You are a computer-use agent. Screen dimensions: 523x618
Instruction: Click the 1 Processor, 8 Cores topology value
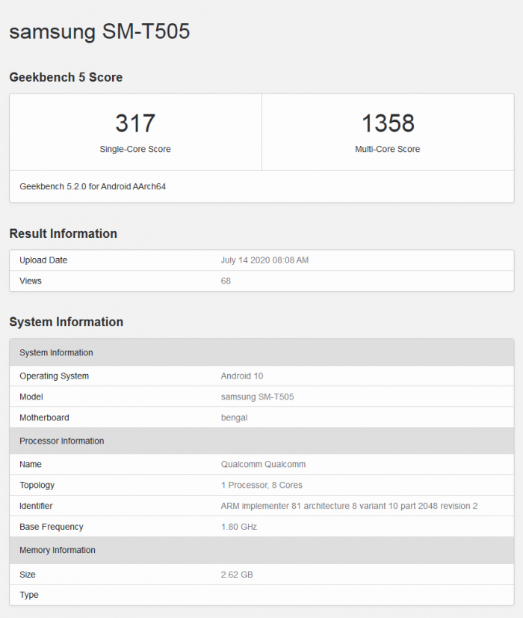[x=261, y=485]
